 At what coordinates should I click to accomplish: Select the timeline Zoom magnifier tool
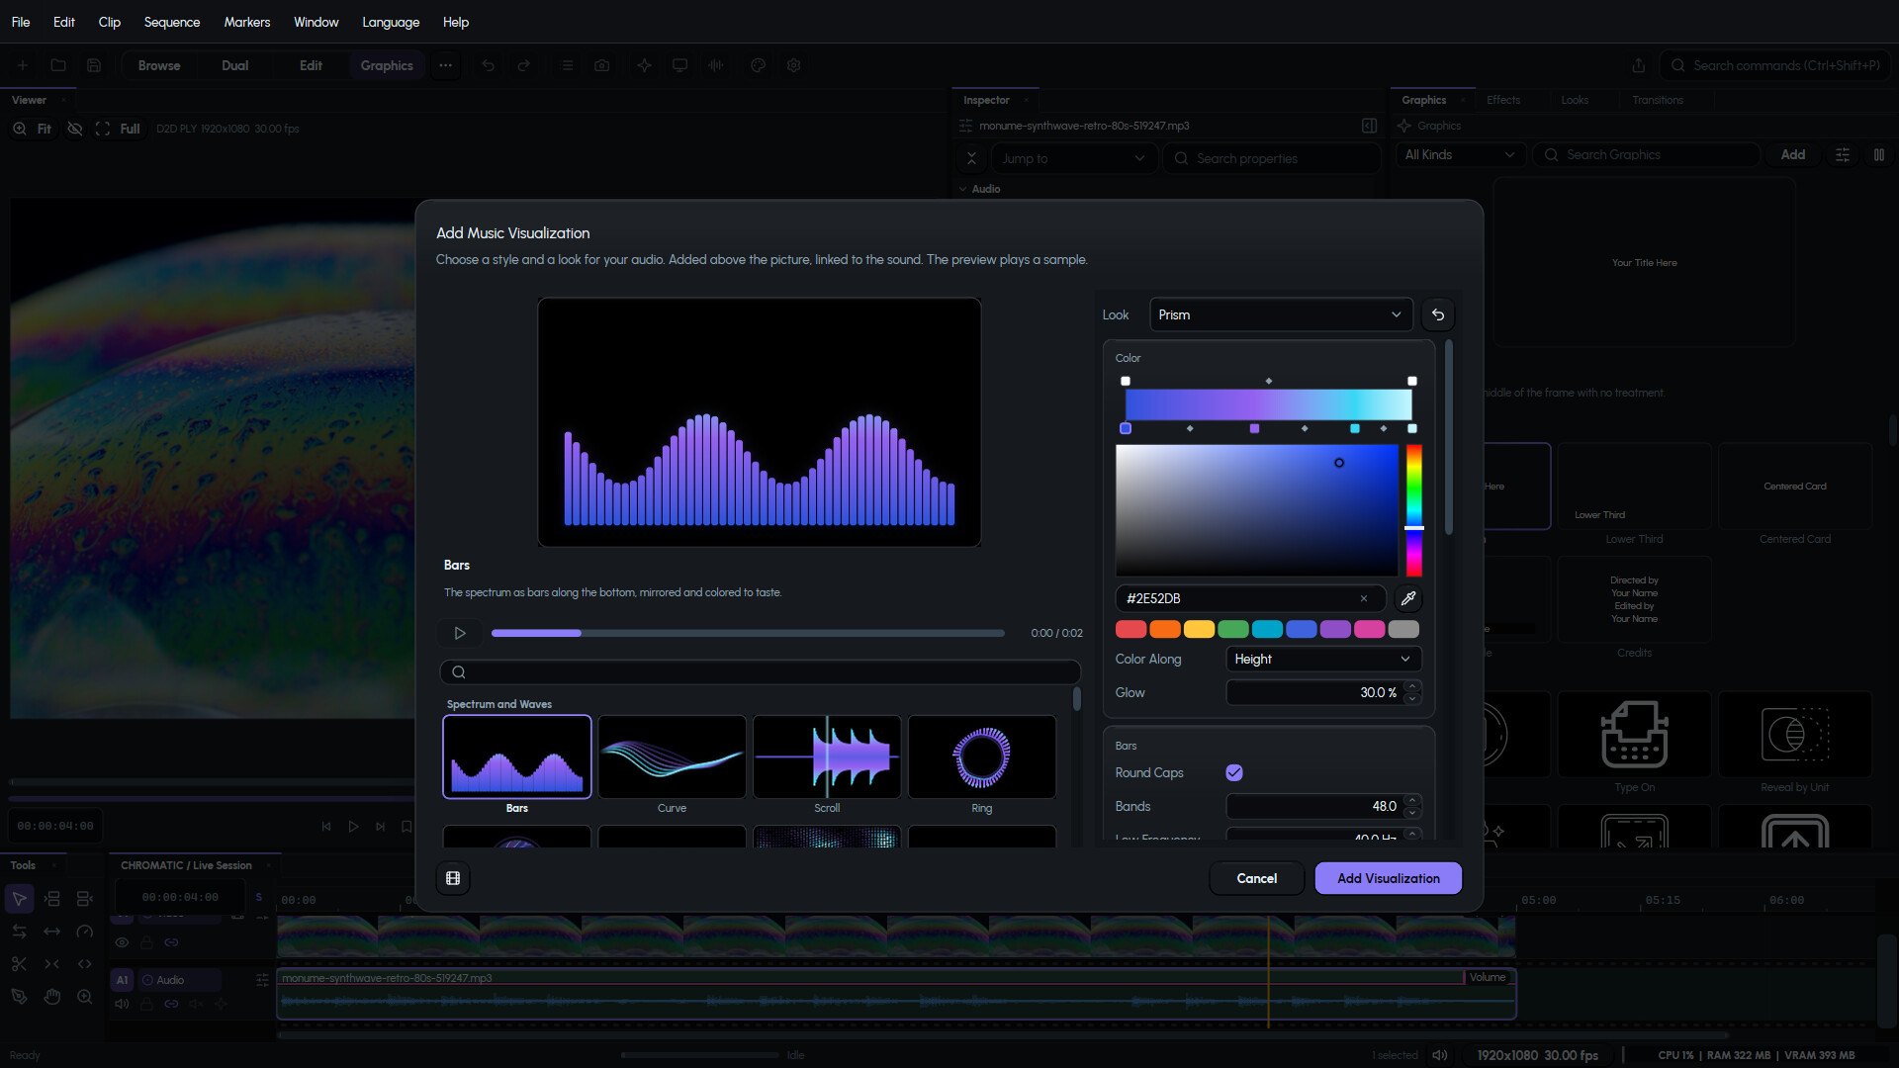(x=85, y=997)
